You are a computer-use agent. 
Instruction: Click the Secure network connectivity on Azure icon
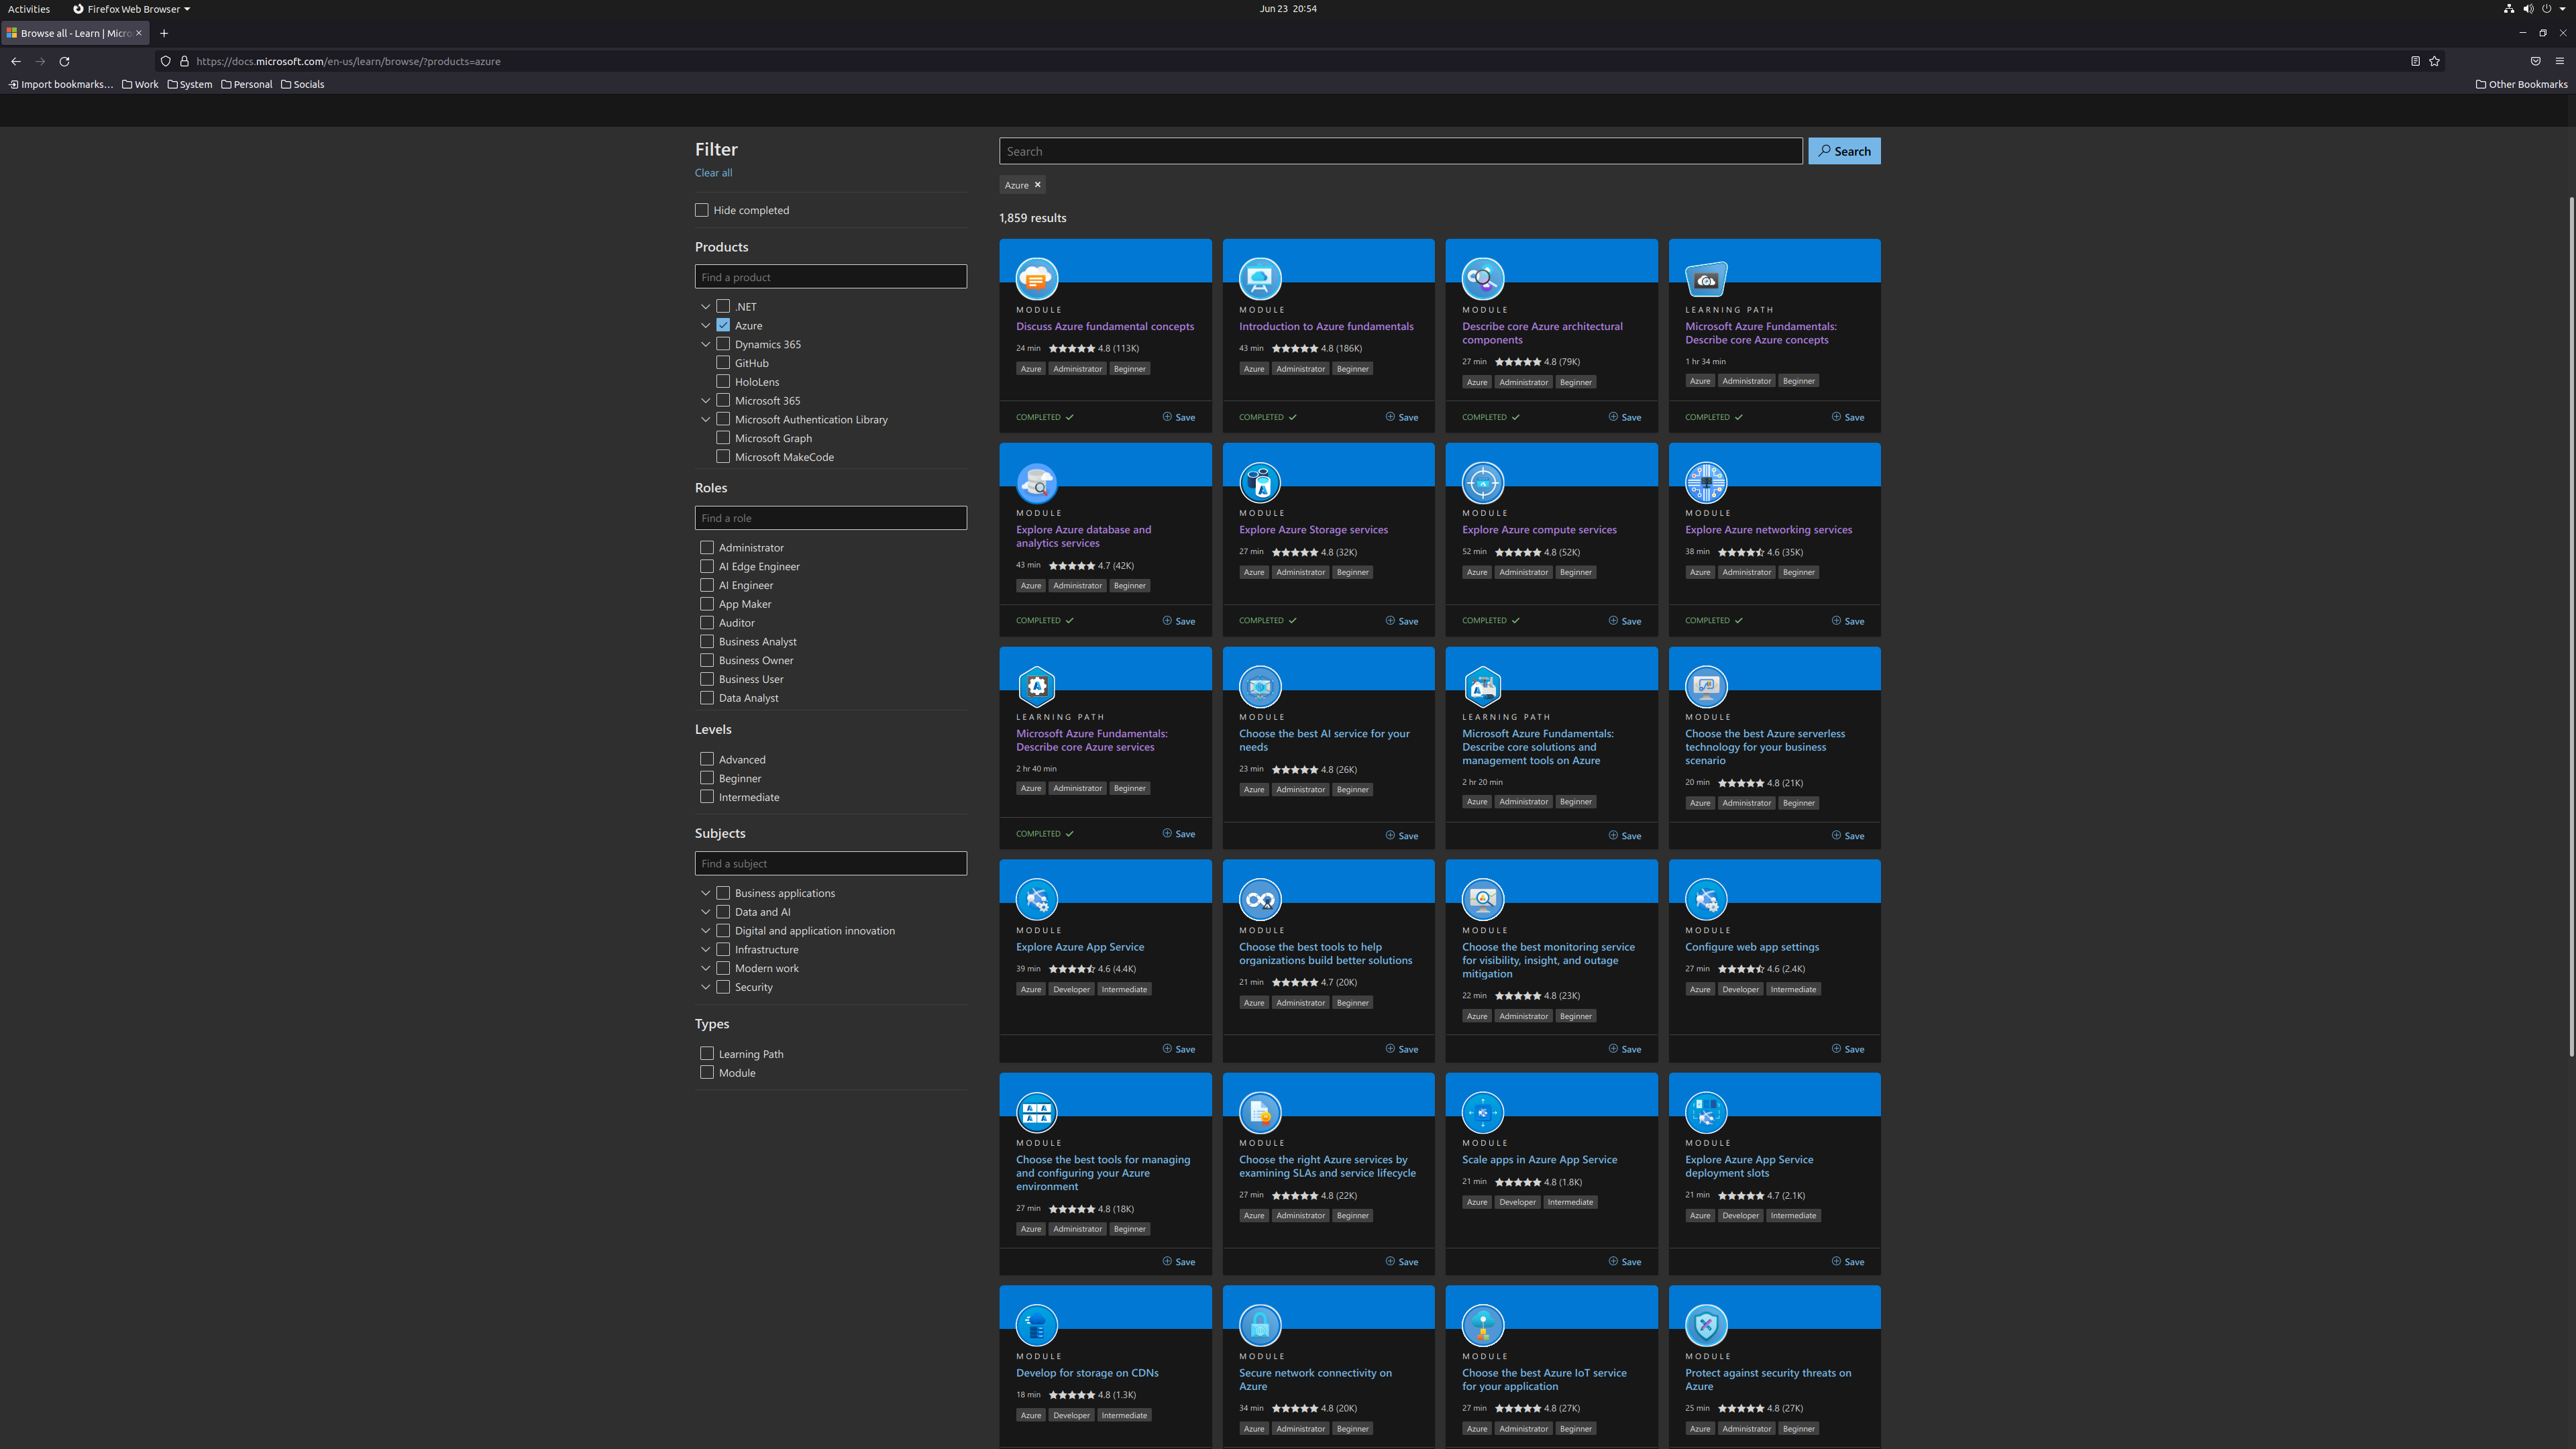(x=1260, y=1326)
